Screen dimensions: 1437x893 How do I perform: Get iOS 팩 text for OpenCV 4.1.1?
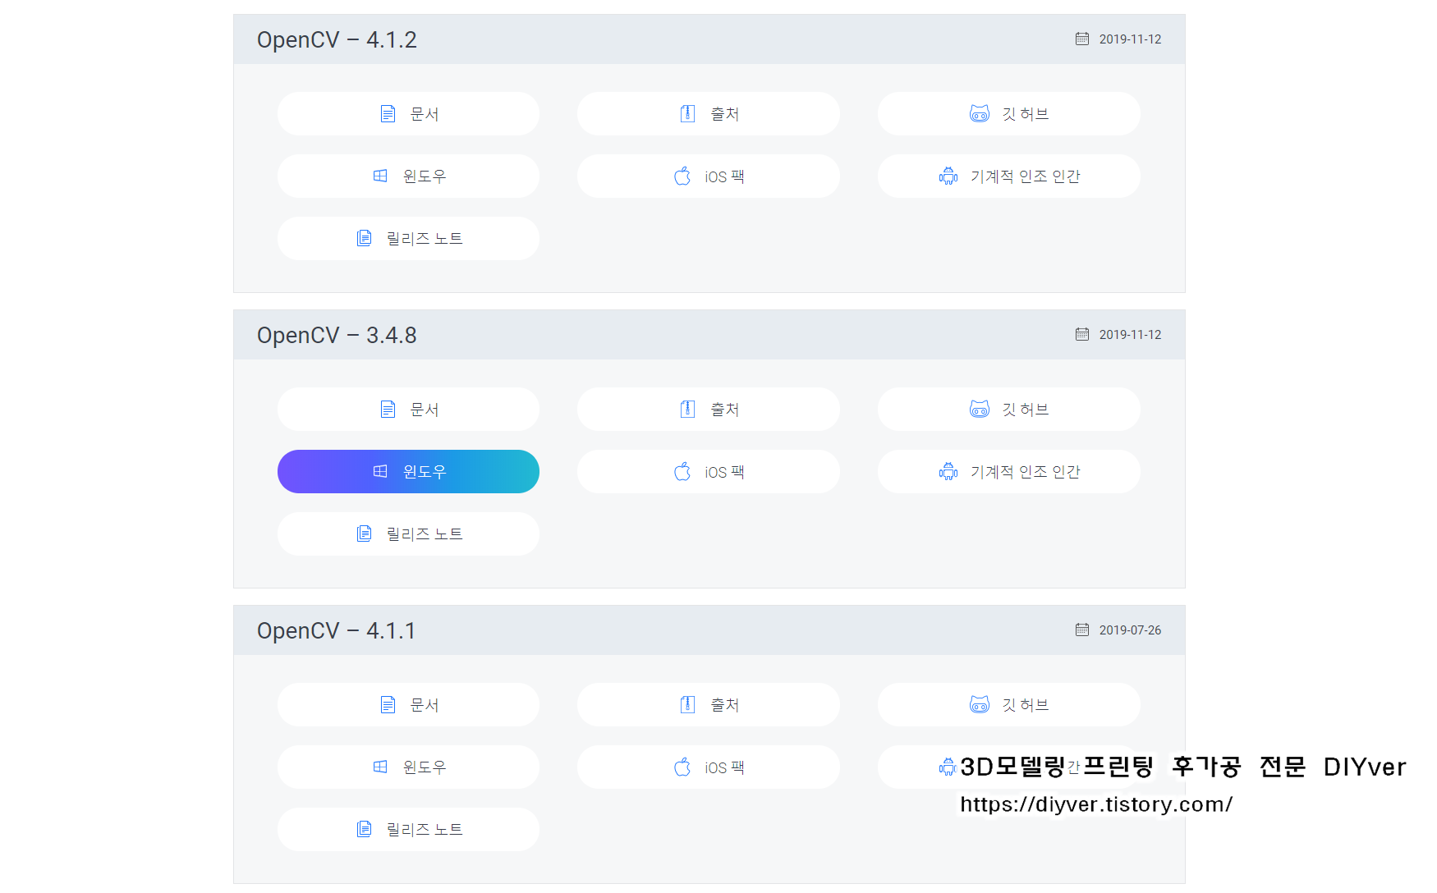(x=724, y=767)
